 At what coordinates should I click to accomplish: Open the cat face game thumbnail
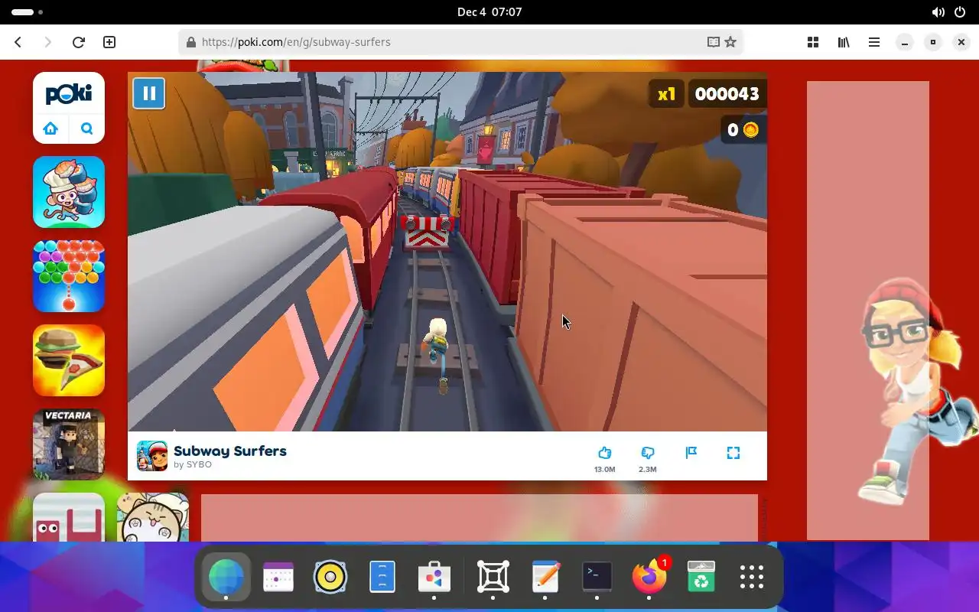click(x=153, y=517)
